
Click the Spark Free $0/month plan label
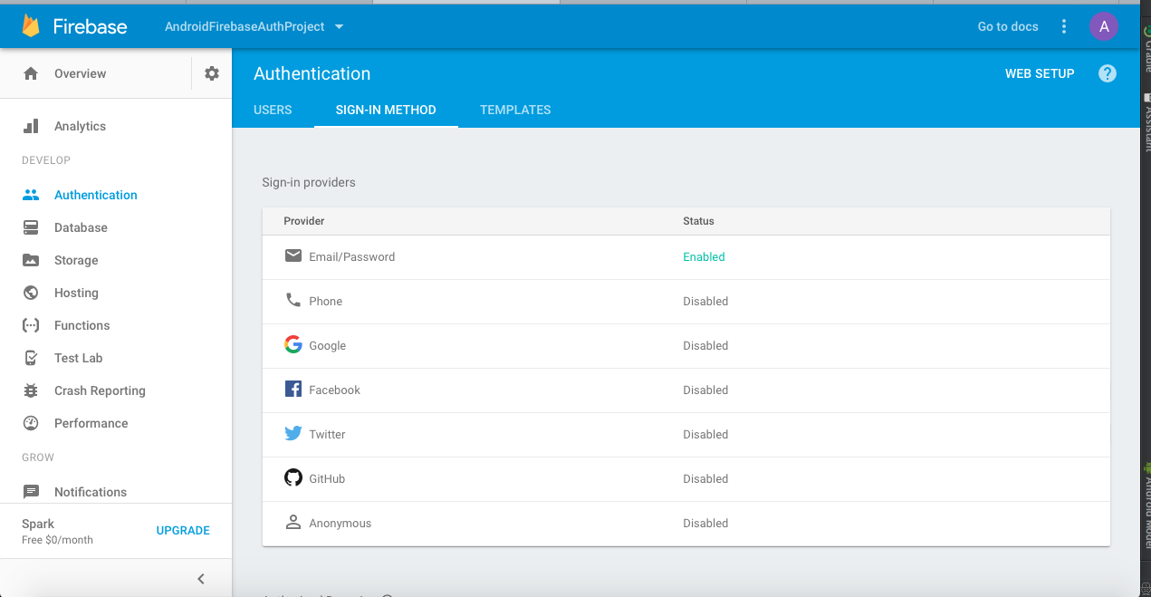57,531
